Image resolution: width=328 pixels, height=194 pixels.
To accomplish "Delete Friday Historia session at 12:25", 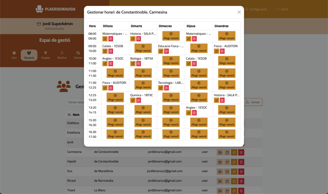I will (x=222, y=100).
